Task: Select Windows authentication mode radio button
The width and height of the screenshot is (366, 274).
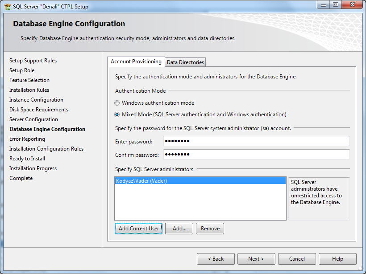Action: click(x=117, y=103)
